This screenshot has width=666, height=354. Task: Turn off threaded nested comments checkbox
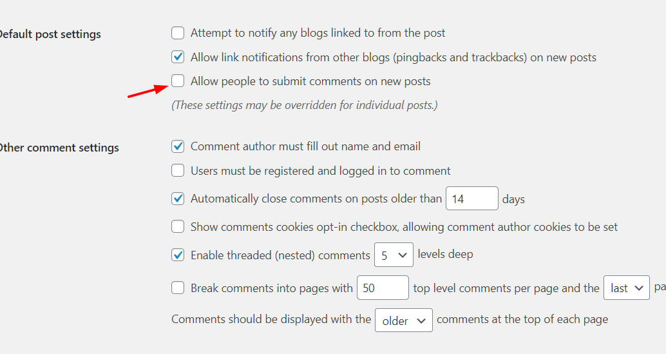[x=178, y=255]
